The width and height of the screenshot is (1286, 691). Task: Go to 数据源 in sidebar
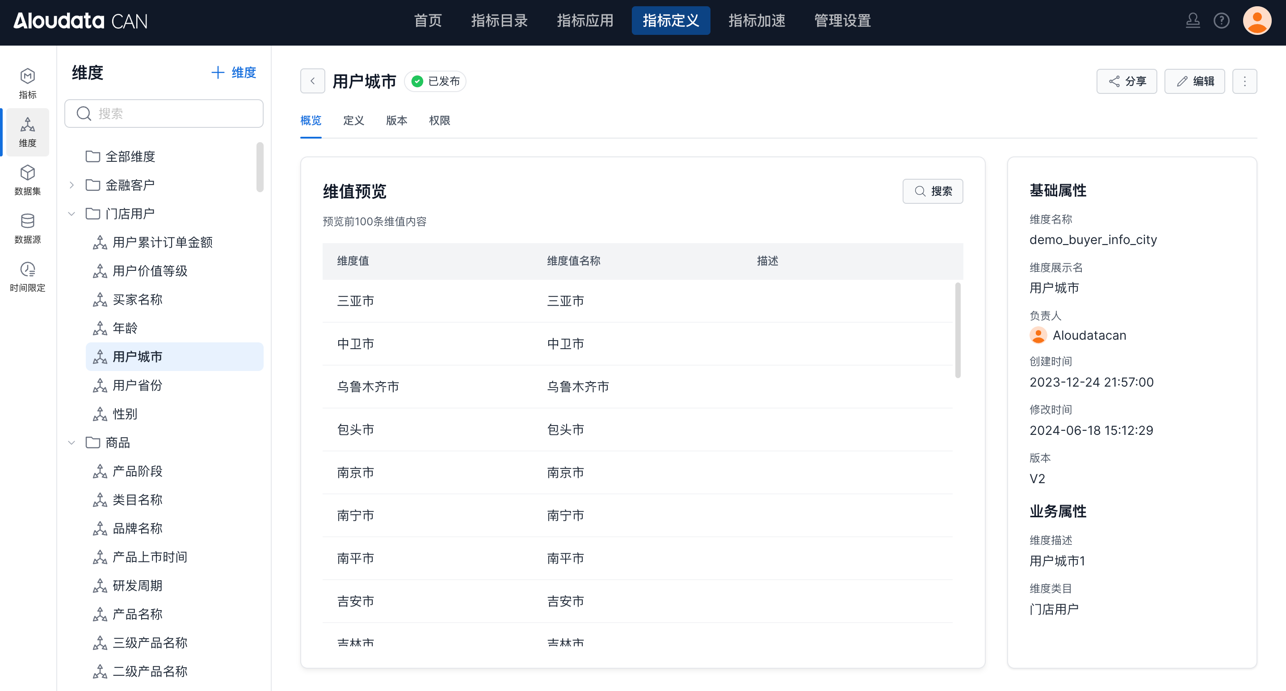[x=27, y=228]
